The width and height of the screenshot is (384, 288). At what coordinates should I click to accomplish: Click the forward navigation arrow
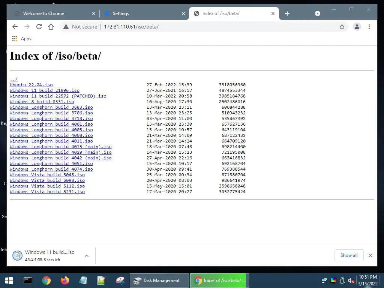click(x=27, y=27)
